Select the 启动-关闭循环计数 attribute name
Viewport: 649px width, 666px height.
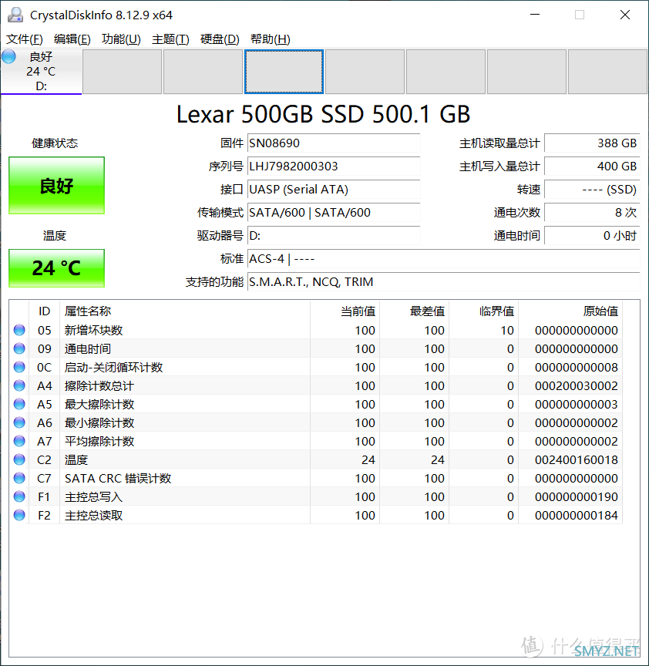113,367
